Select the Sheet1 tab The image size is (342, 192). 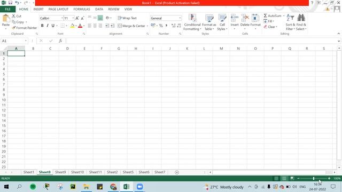[x=28, y=172]
